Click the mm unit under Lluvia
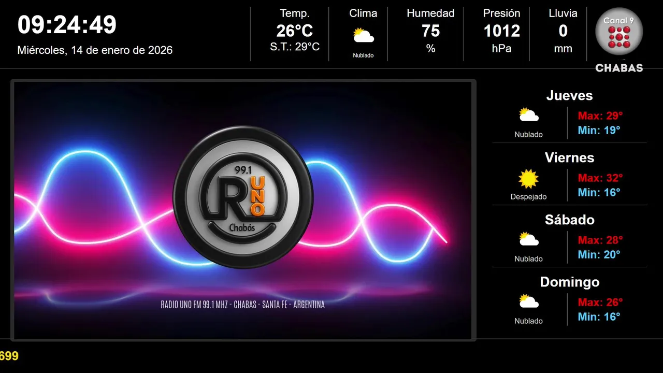This screenshot has height=373, width=663. pos(563,49)
